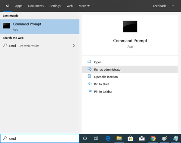Open Task View on the taskbar

(x=96, y=138)
